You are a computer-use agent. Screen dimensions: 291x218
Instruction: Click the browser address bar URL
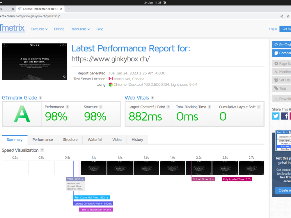click(x=30, y=16)
